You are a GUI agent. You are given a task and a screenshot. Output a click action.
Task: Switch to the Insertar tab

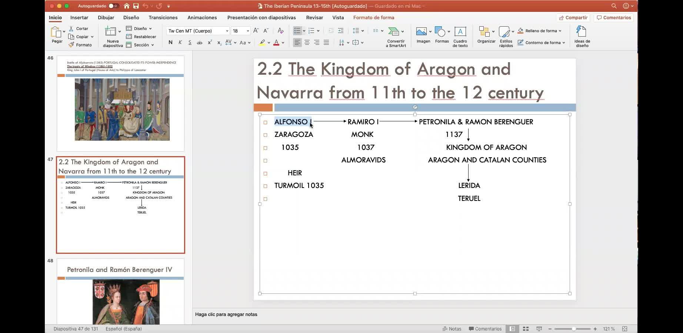coord(79,17)
